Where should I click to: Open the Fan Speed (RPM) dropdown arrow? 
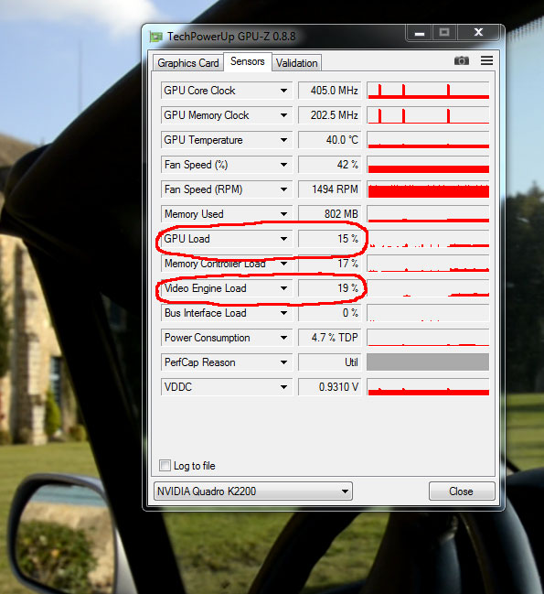283,189
